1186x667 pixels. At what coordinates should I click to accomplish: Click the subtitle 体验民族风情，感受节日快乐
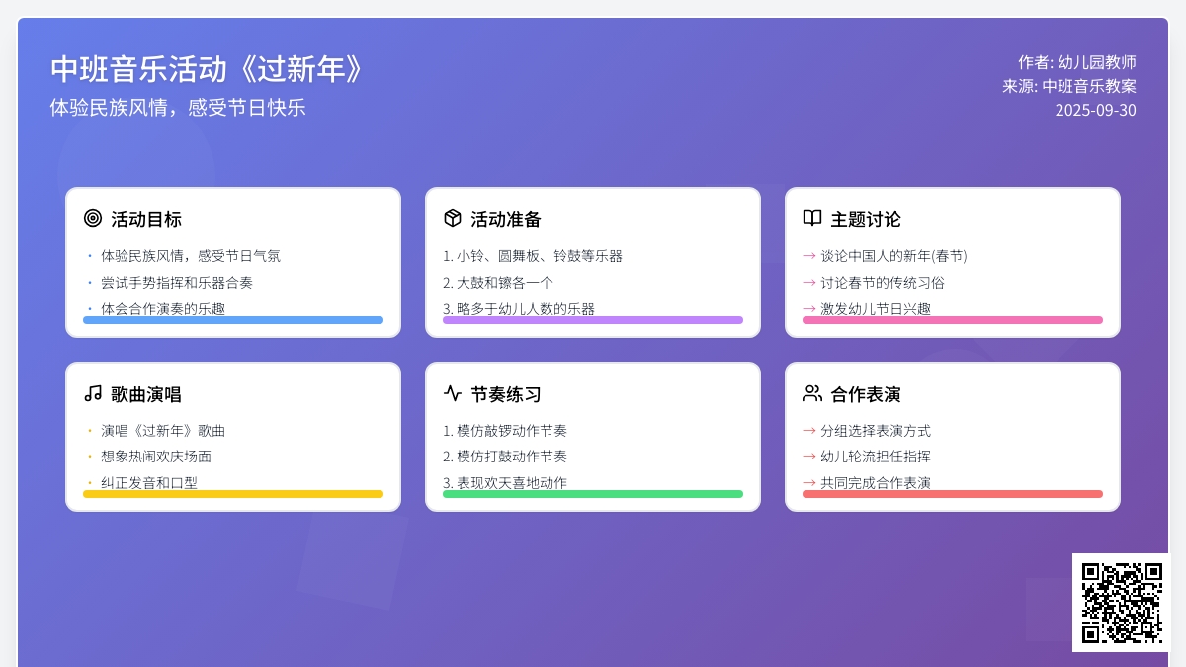(178, 108)
